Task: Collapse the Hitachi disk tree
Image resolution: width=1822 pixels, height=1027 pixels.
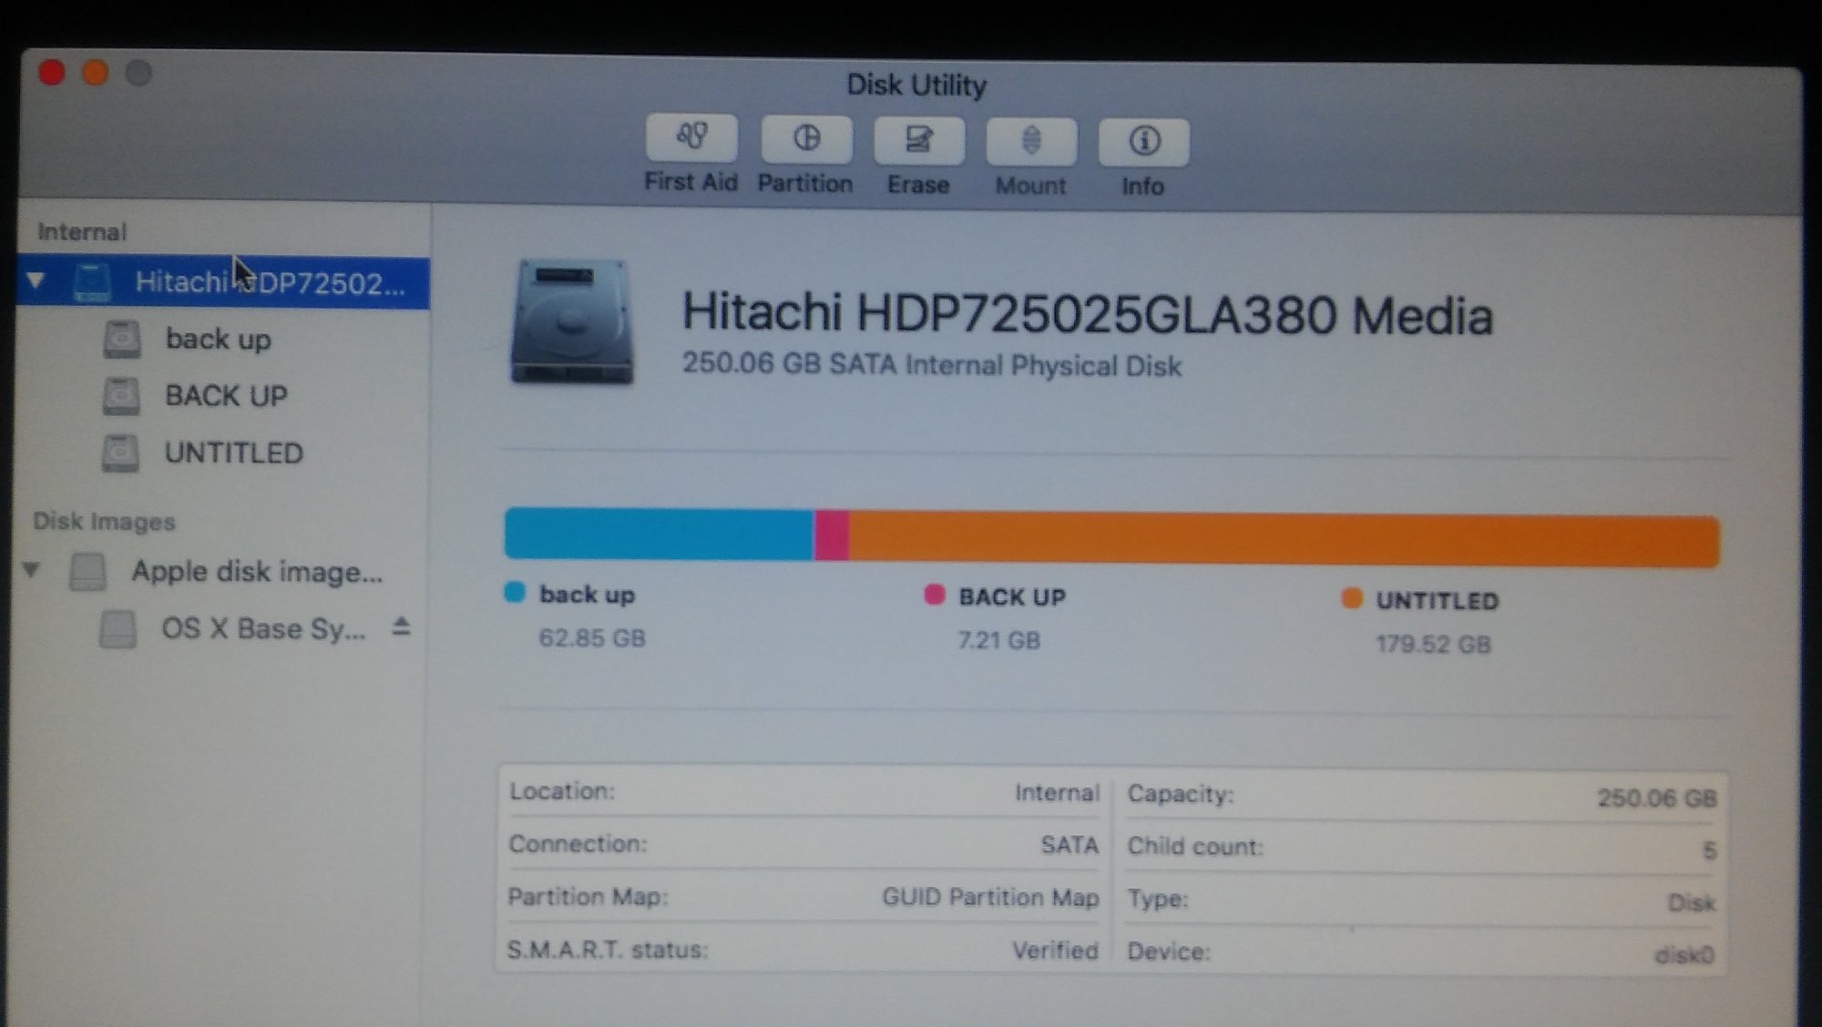Action: [x=36, y=280]
